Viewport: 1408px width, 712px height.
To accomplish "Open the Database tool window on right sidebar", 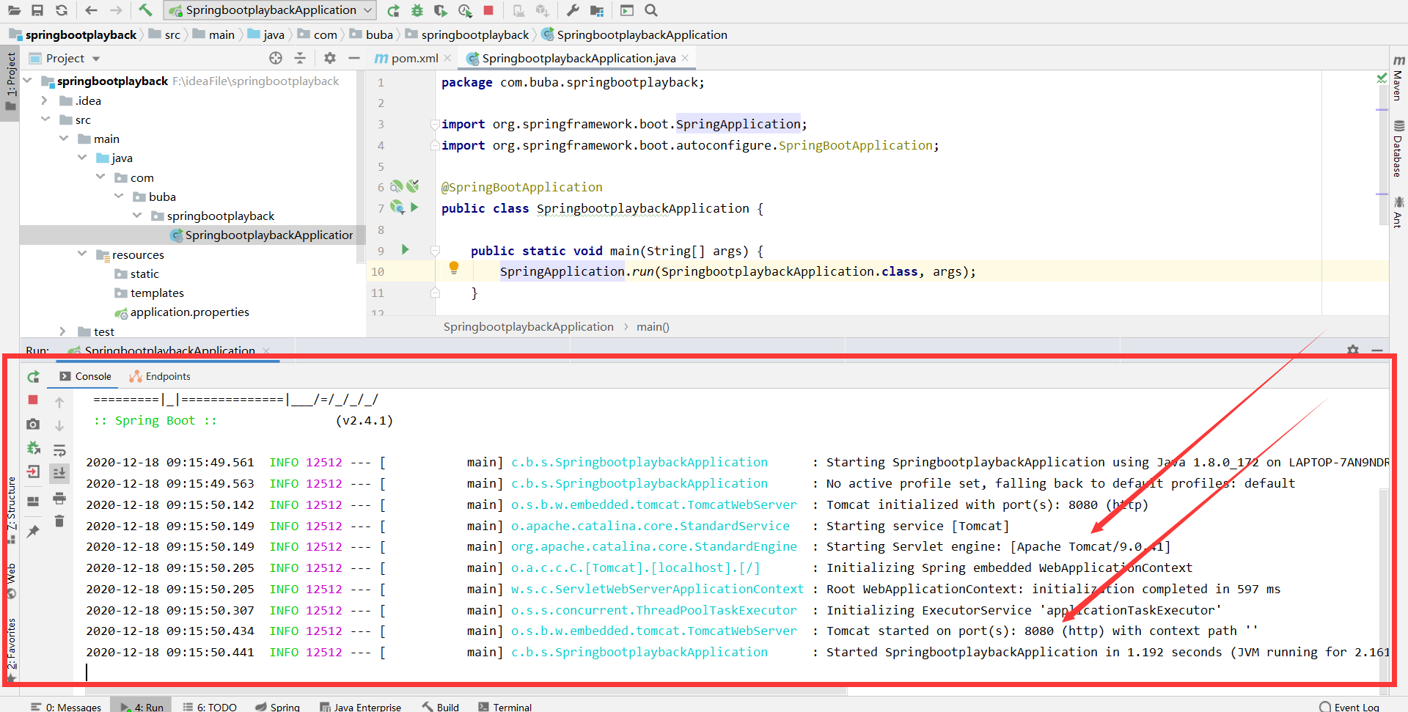I will [1398, 149].
